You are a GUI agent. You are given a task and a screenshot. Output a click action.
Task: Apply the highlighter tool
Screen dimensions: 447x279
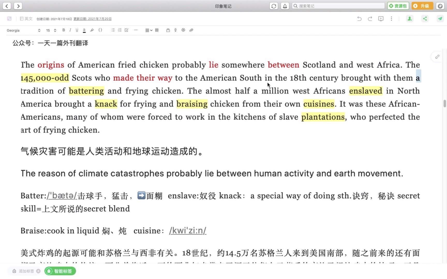[92, 30]
